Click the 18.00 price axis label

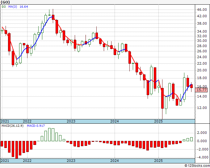[202, 78]
